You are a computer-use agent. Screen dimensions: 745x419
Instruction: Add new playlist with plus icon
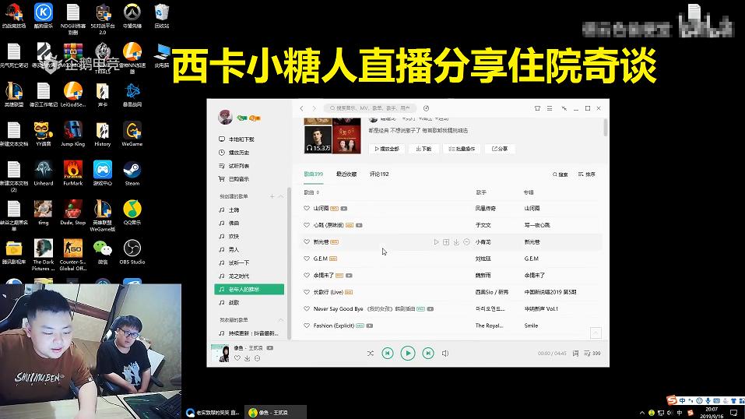point(272,196)
